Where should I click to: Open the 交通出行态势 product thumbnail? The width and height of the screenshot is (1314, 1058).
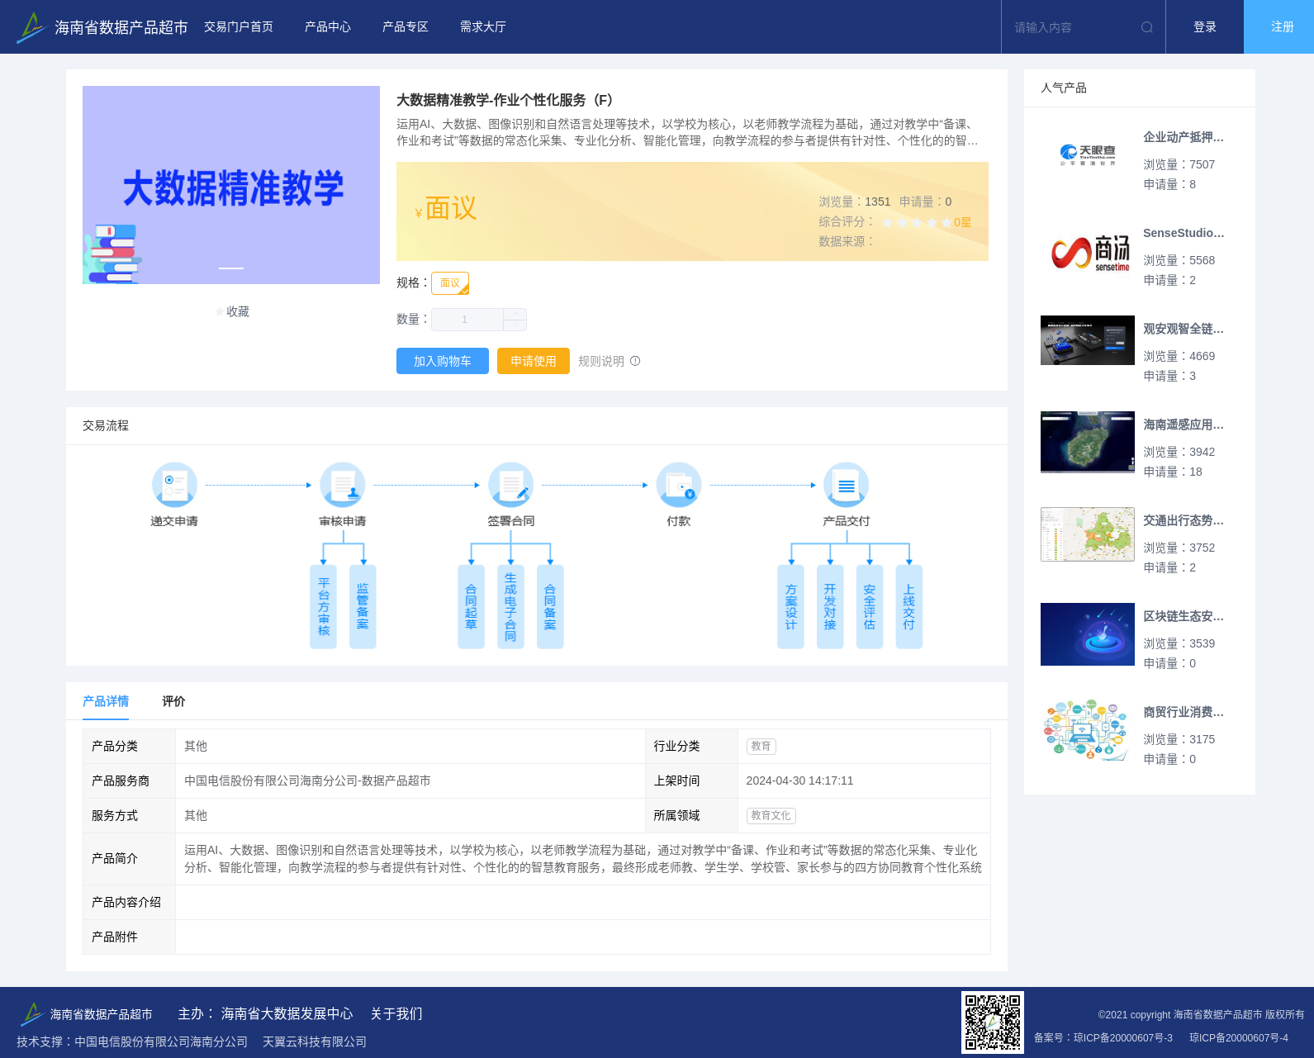click(1088, 534)
